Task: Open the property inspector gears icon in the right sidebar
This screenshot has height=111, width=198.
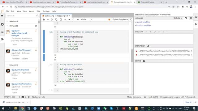Action: tap(196, 17)
